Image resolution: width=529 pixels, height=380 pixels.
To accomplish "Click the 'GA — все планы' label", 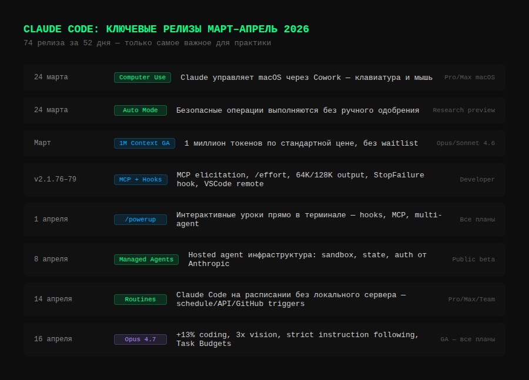I will pyautogui.click(x=468, y=339).
